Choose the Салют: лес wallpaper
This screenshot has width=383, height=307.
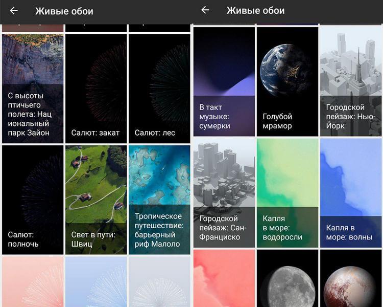pos(159,89)
